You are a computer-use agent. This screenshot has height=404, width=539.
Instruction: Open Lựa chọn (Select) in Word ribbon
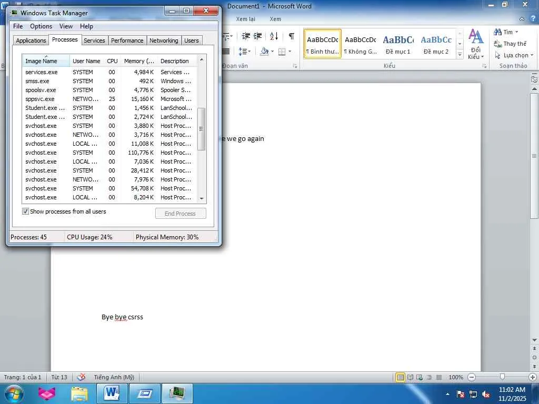click(514, 55)
